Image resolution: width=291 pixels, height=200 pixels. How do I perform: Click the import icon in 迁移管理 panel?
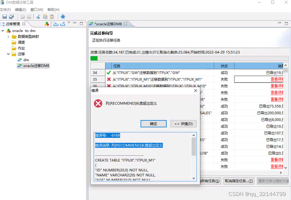pos(56,24)
